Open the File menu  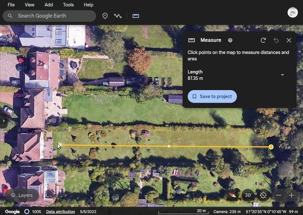pyautogui.click(x=11, y=5)
